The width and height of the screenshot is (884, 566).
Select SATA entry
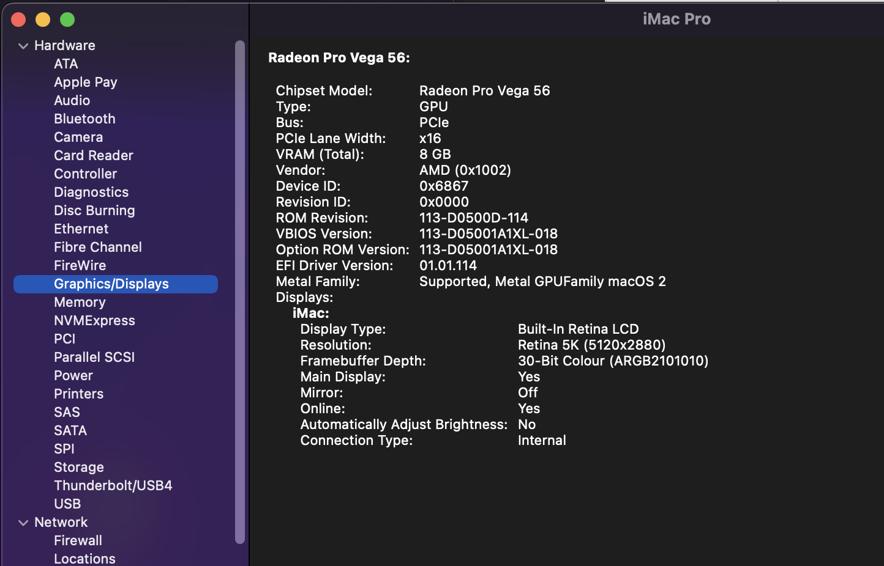pyautogui.click(x=70, y=430)
